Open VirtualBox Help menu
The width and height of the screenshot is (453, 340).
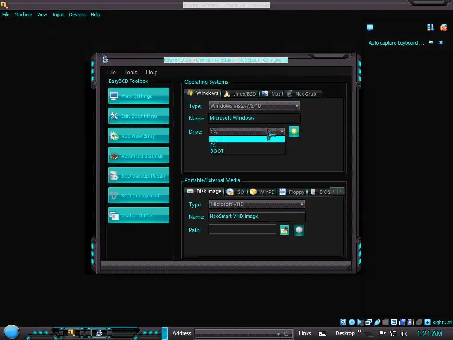point(96,15)
